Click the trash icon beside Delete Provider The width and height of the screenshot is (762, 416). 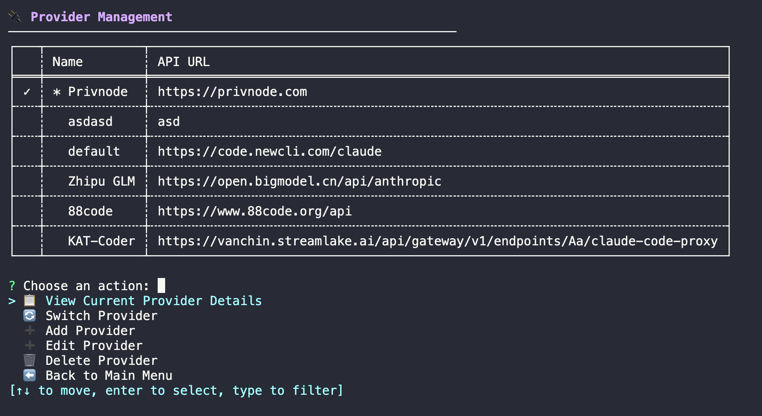(x=29, y=360)
